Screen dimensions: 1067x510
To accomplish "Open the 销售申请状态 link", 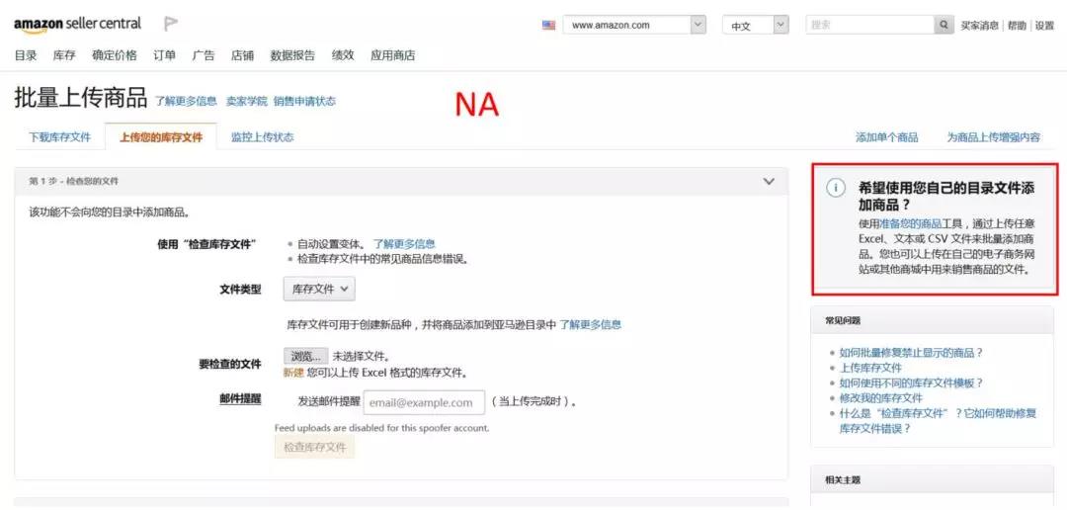I will 304,102.
